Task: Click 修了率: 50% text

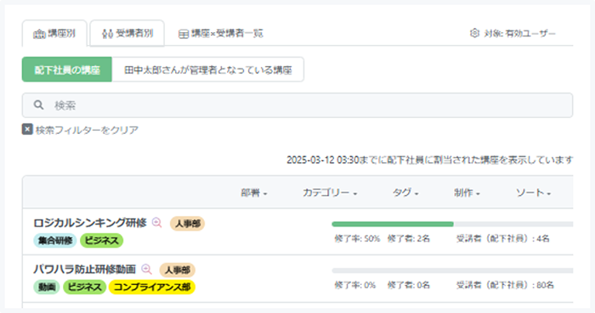Action: coord(357,239)
